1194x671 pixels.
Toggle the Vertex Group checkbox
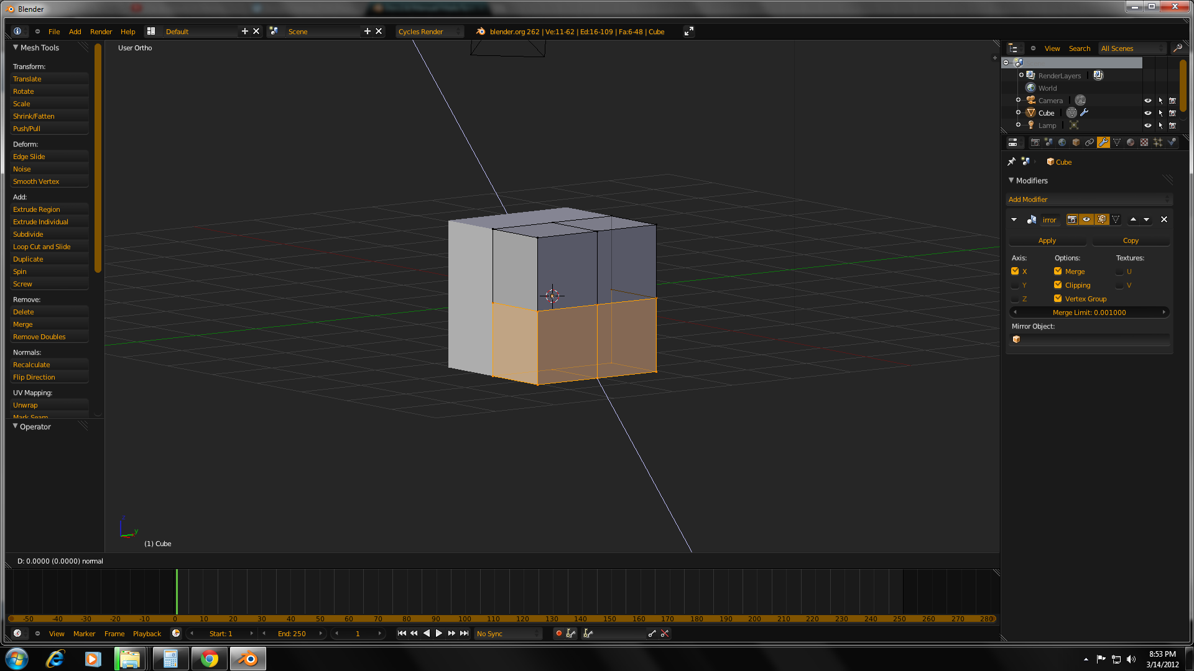1058,299
